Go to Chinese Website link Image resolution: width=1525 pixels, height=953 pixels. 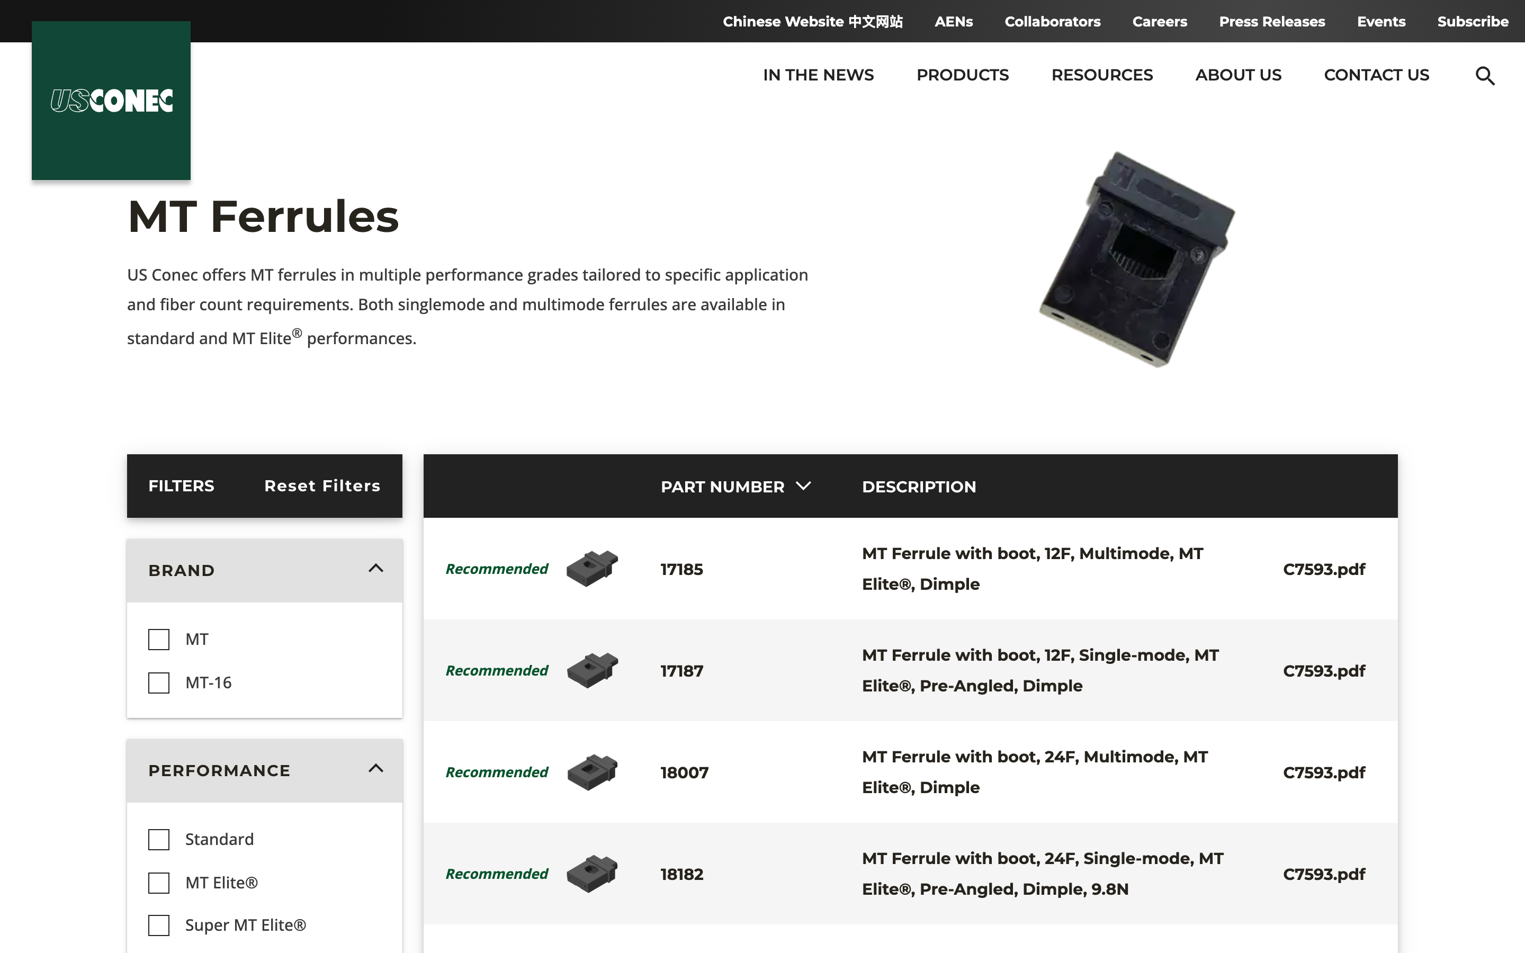pos(812,21)
